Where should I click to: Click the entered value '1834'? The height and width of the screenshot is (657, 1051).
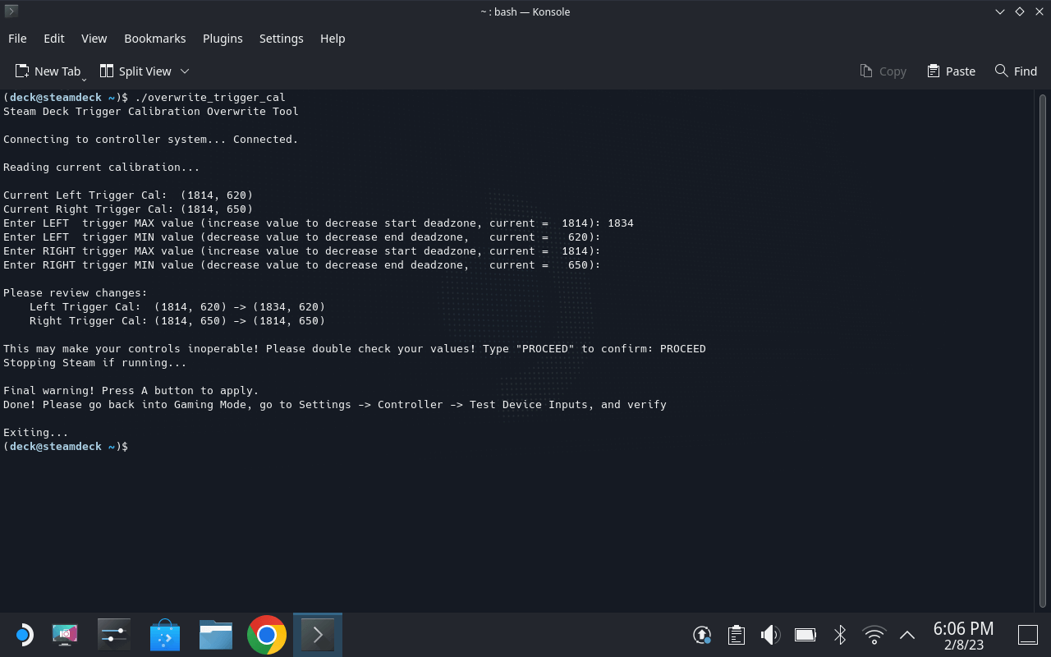point(621,223)
